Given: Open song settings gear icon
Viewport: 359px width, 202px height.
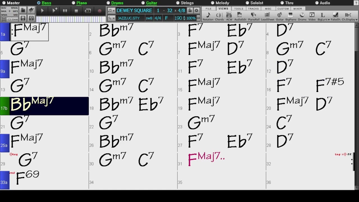Looking at the screenshot, I should [x=197, y=10].
